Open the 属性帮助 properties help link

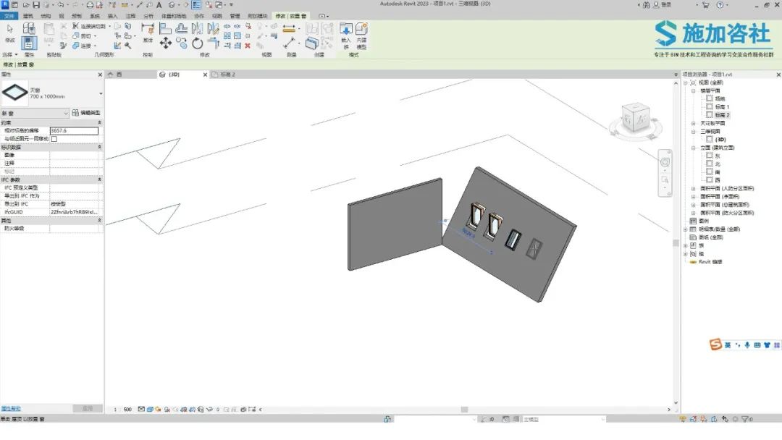(11, 409)
